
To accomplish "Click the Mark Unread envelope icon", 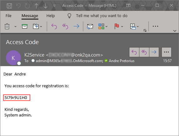I will coord(90,27).
